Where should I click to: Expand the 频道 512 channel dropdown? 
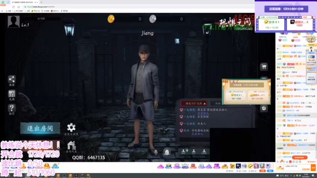[194, 103]
